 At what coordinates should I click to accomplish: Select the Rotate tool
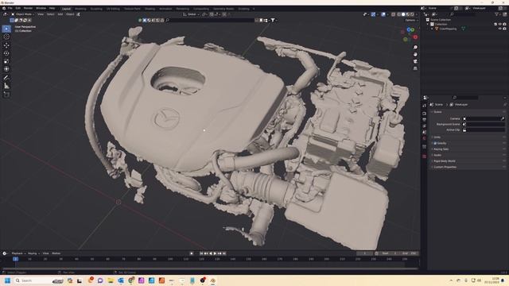(6, 53)
